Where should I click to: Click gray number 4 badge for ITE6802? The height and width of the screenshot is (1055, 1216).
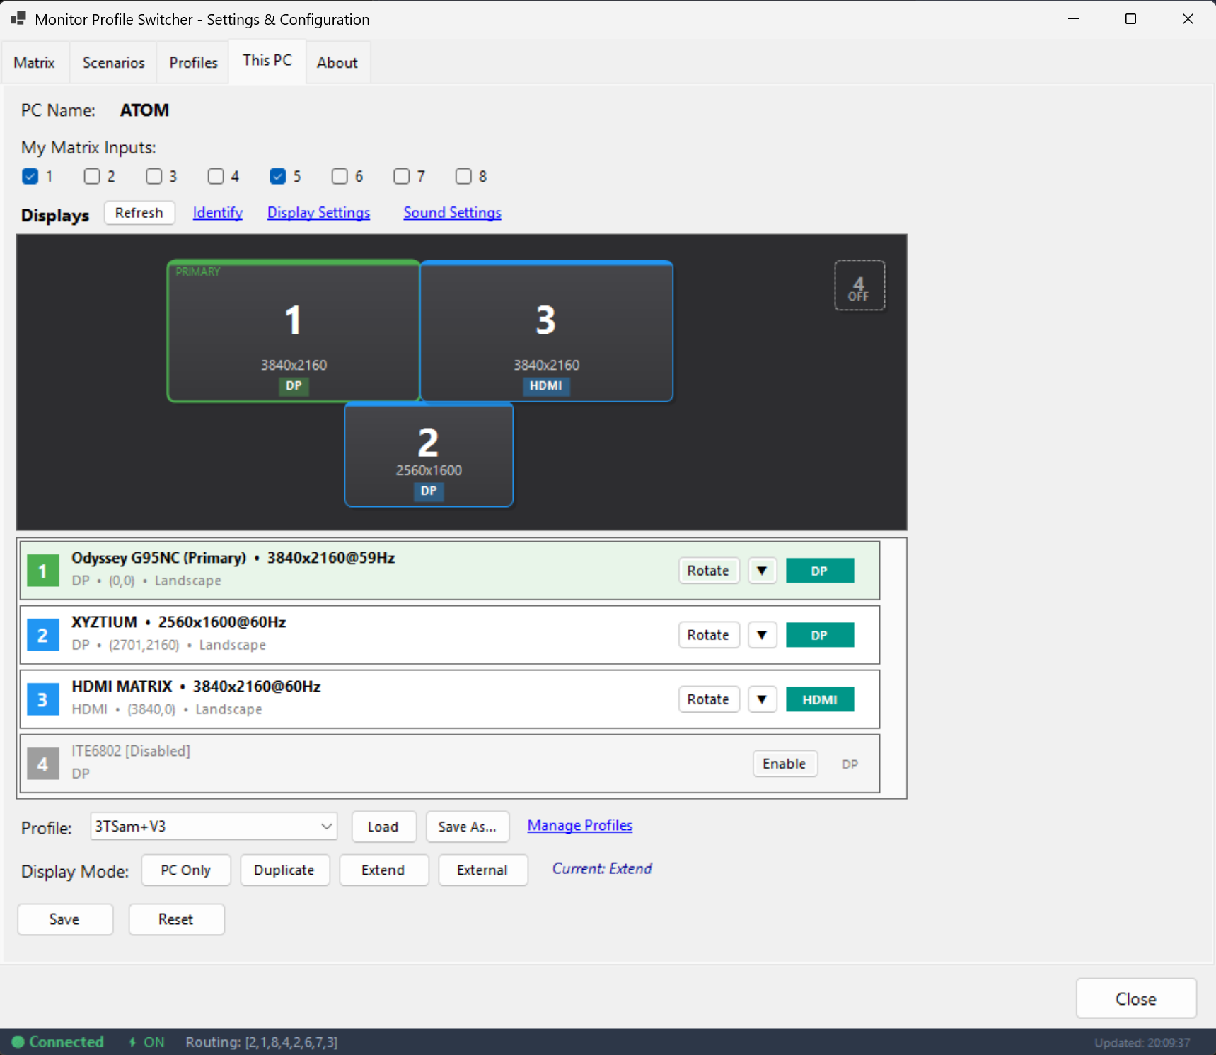(x=42, y=764)
